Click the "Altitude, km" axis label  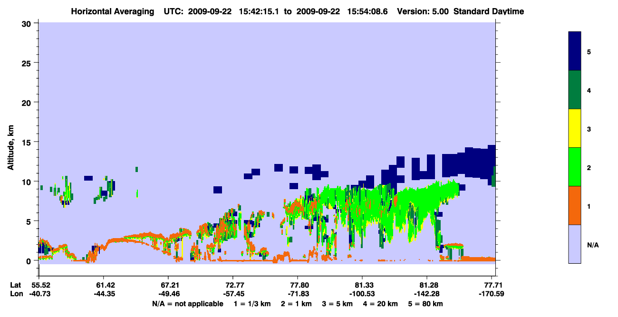point(10,146)
